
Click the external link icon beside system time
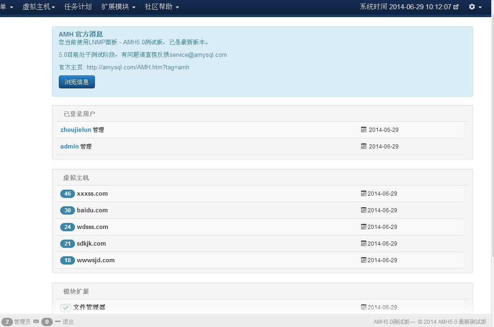click(456, 7)
